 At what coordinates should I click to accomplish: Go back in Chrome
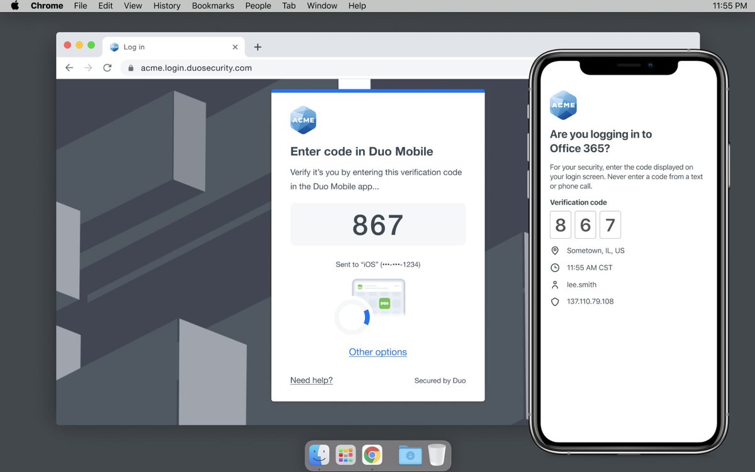click(x=69, y=68)
